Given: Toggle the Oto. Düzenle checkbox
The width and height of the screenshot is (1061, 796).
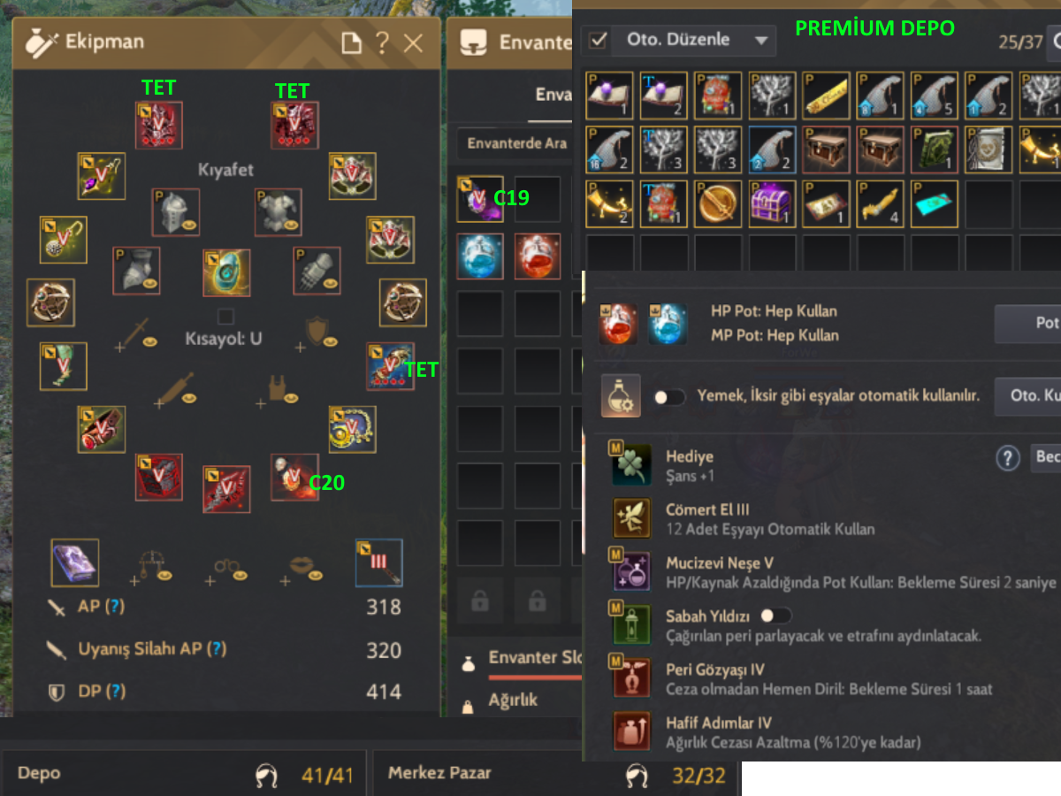Looking at the screenshot, I should (x=599, y=40).
